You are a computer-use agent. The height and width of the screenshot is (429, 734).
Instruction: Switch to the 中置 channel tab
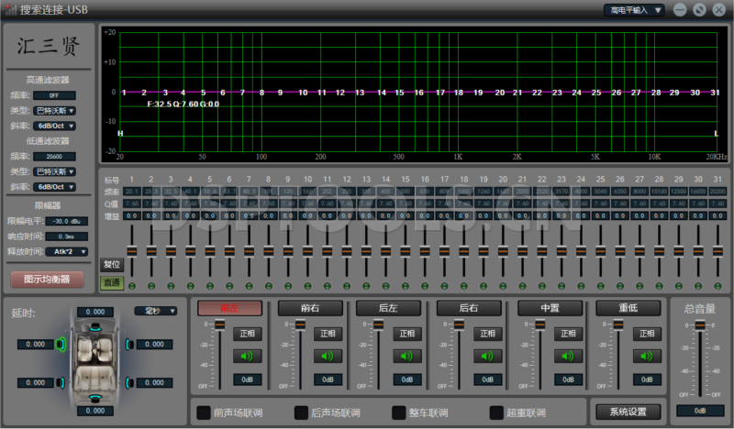point(549,308)
